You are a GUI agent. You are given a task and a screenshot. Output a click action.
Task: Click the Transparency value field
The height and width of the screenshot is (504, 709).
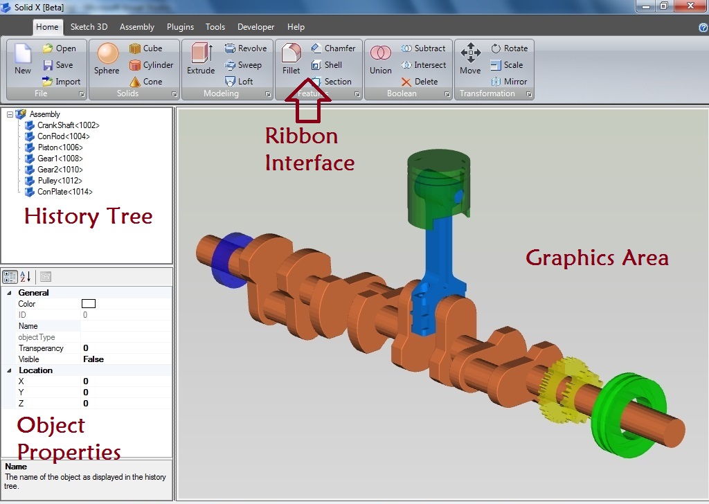click(x=126, y=348)
